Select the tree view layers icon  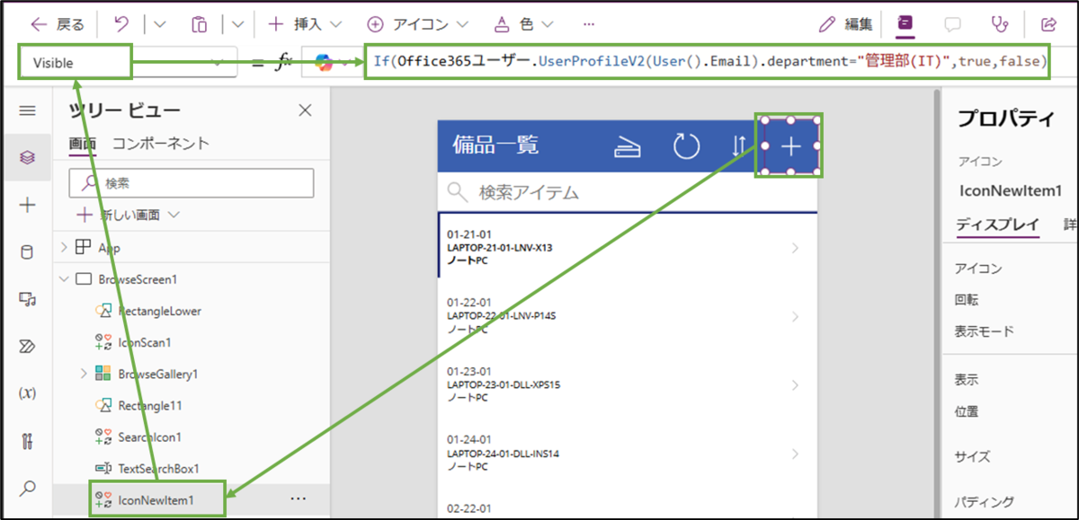tap(27, 158)
